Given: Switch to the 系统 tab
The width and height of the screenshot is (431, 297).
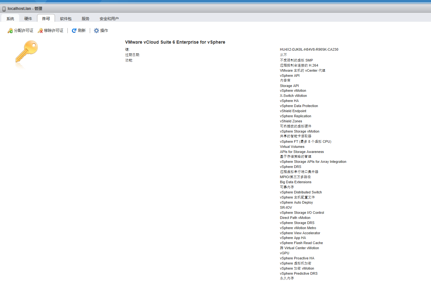Looking at the screenshot, I should pos(10,18).
